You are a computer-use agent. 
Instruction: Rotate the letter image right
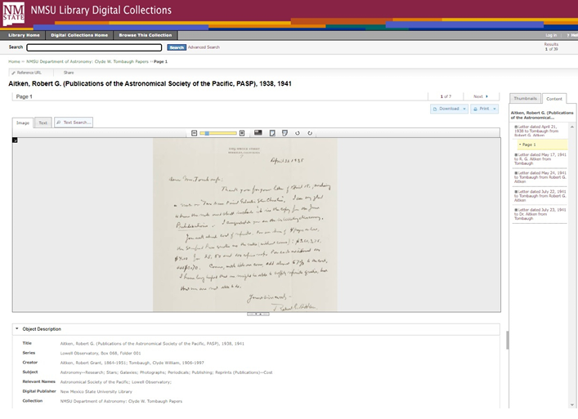pyautogui.click(x=310, y=132)
